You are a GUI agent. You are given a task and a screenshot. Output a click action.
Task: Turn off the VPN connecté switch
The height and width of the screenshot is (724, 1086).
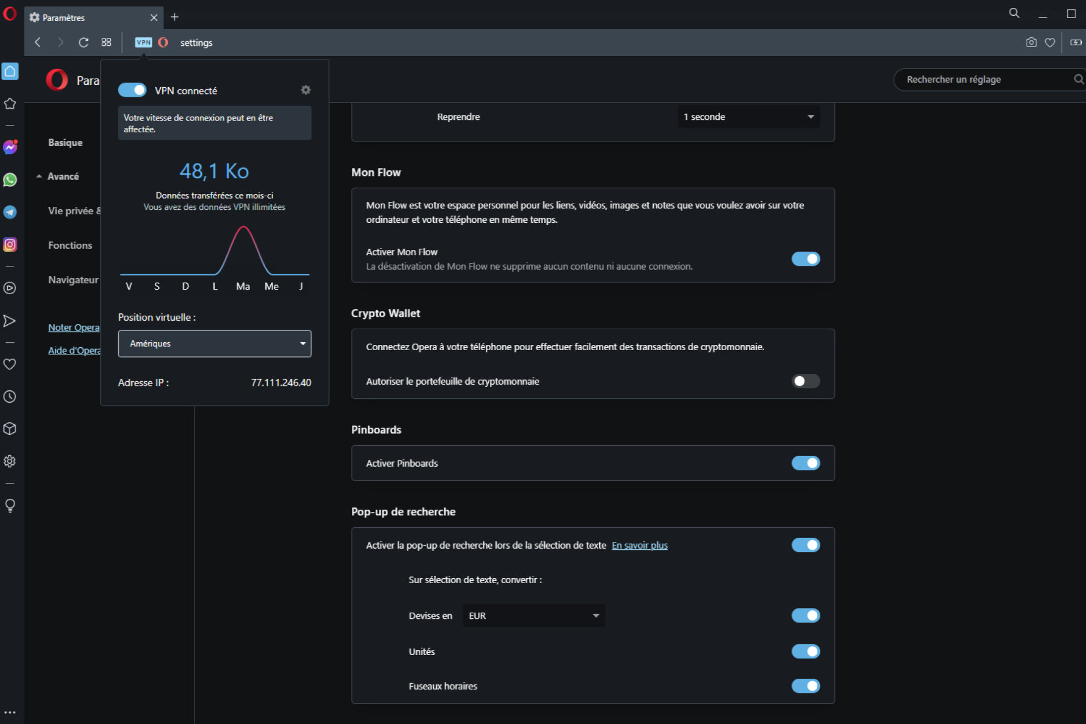tap(132, 90)
